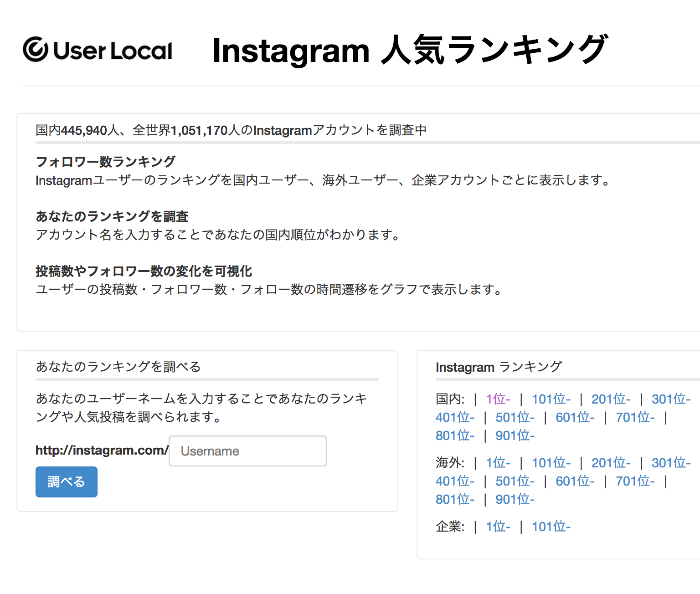Click the 投稿数やフォロワー数の変化を可視化 heading
The image size is (700, 594).
pos(144,271)
